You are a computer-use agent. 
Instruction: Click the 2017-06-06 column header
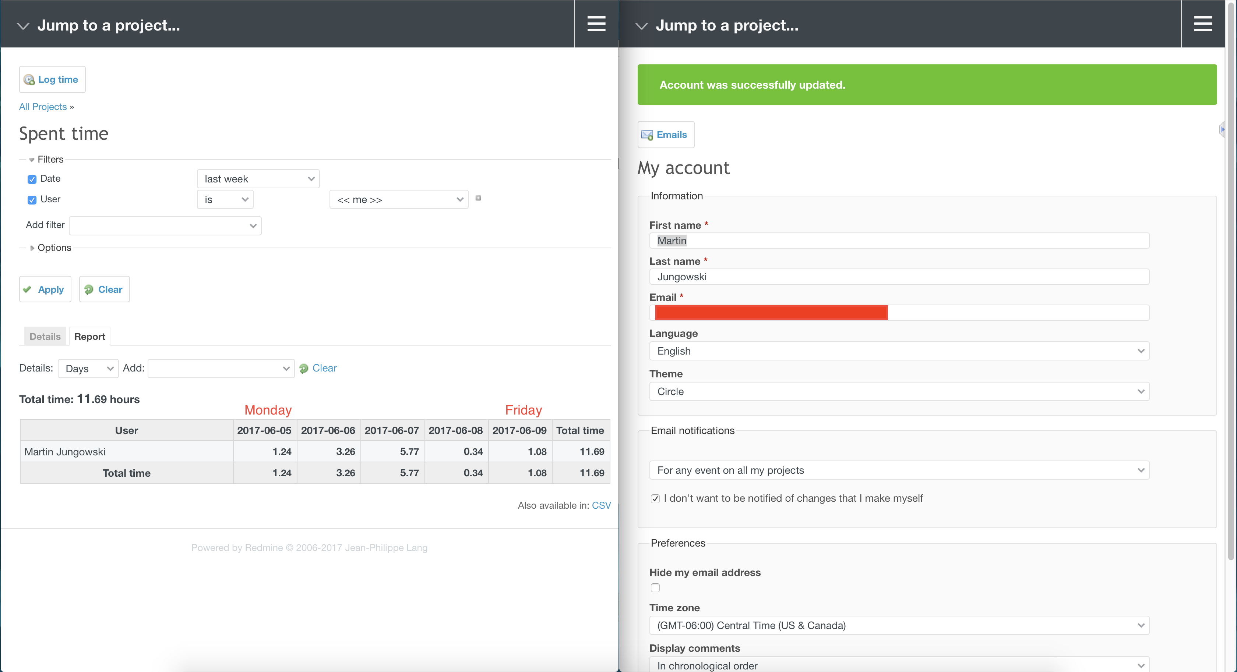pyautogui.click(x=328, y=430)
